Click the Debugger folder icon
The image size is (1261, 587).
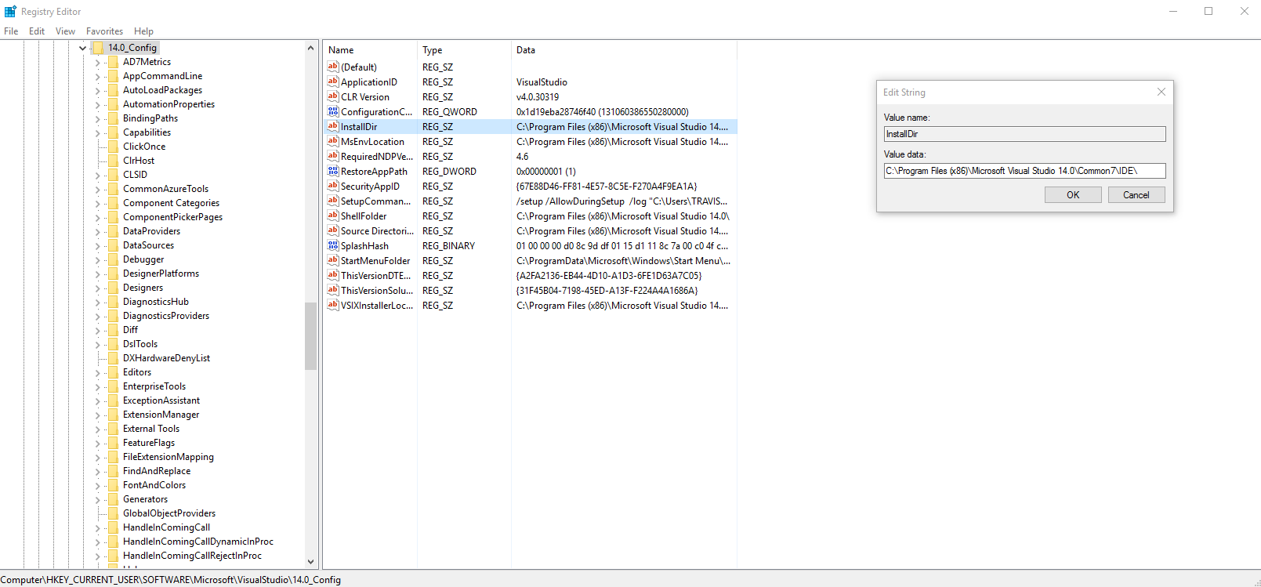113,259
